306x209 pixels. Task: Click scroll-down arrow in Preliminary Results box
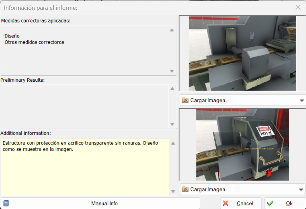(x=172, y=124)
